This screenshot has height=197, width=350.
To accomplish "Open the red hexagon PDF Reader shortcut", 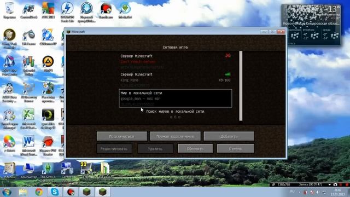I will 48,146.
